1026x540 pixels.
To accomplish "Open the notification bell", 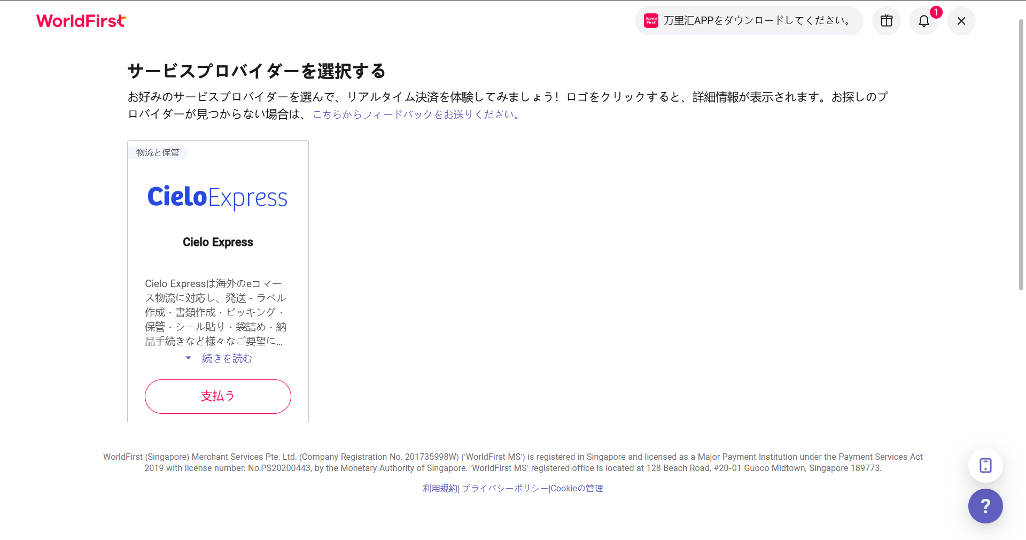I will tap(924, 21).
